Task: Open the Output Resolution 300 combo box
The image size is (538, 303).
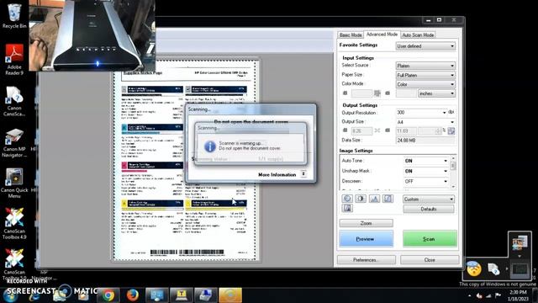Action: coord(421,113)
